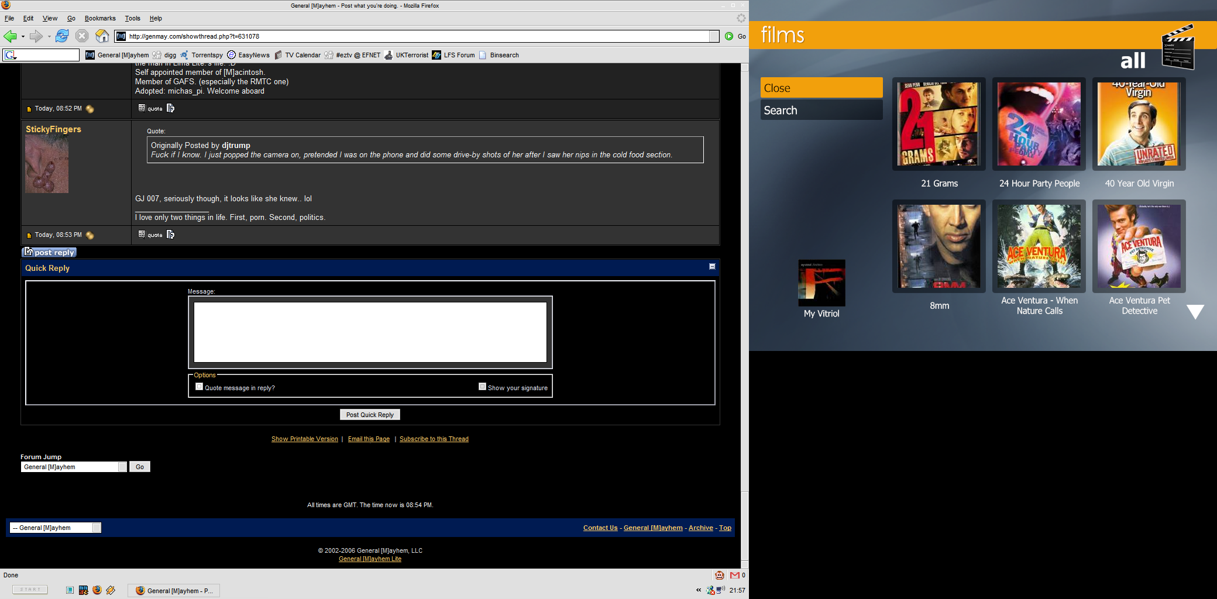
Task: Click the green Go icon beside address bar
Action: click(x=729, y=36)
